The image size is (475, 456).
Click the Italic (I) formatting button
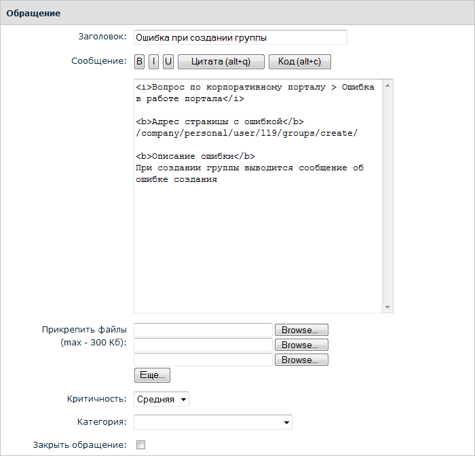[x=154, y=62]
